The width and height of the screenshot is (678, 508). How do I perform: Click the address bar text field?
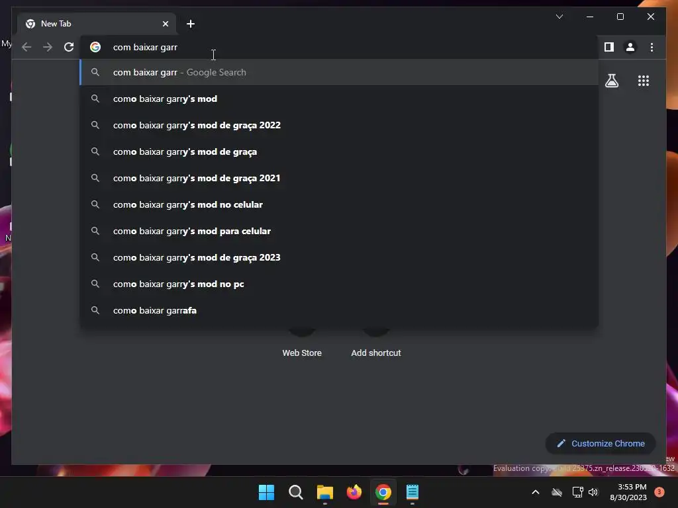(x=340, y=47)
